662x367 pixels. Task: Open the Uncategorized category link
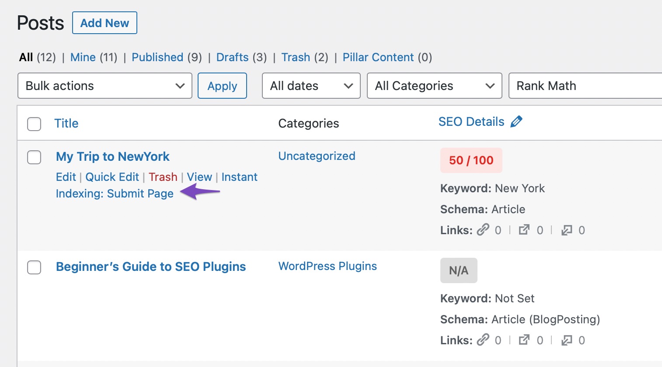(x=317, y=156)
